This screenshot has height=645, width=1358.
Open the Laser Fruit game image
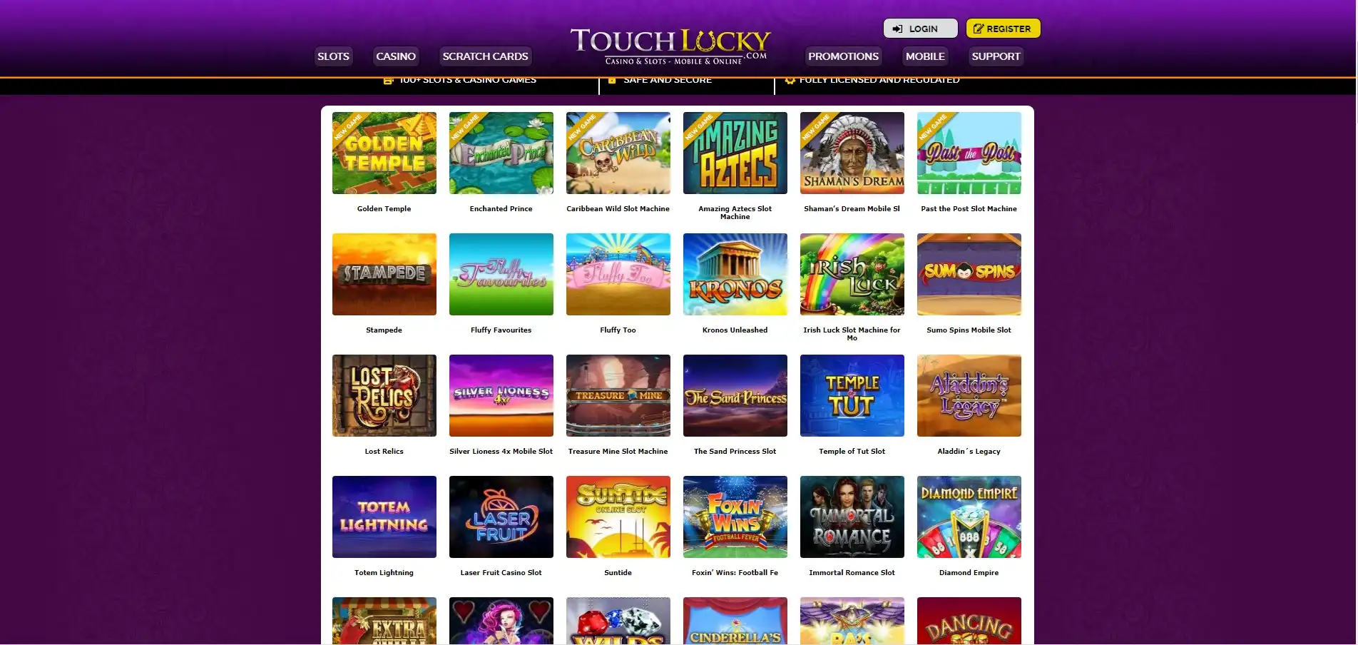pyautogui.click(x=501, y=517)
